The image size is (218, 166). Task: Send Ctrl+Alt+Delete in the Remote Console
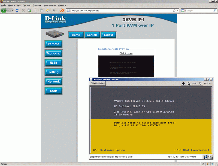coord(98,84)
